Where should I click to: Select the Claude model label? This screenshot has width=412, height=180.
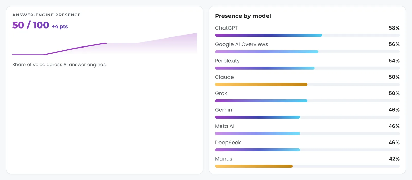[x=224, y=77]
